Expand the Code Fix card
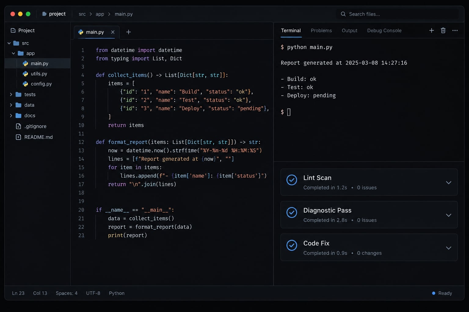This screenshot has height=312, width=469. 449,248
